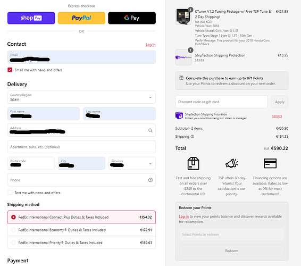Click the megaphone returns icon
This screenshot has height=266, width=301.
[x=232, y=163]
